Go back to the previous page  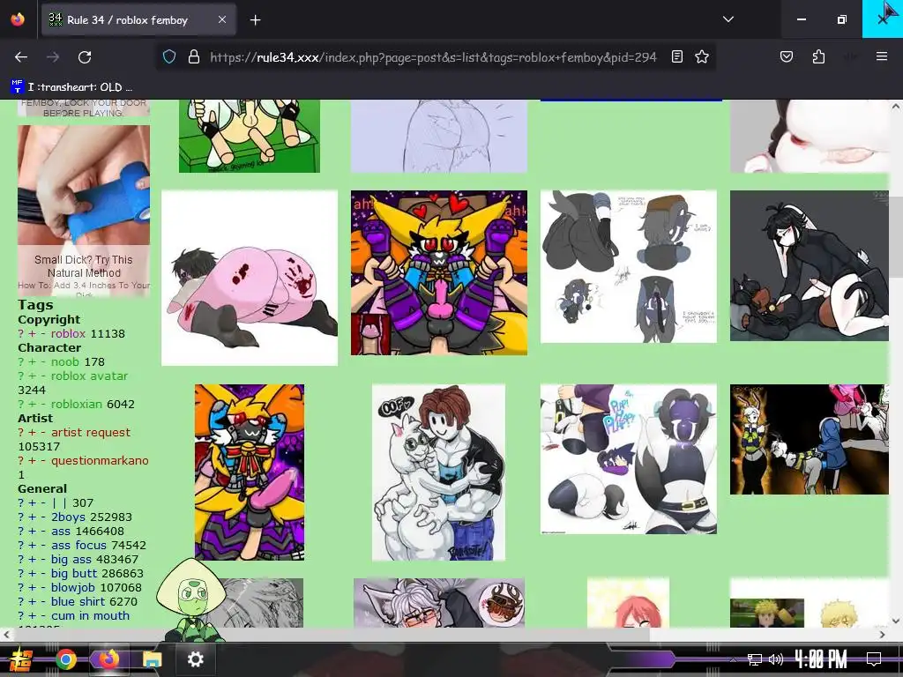tap(21, 57)
